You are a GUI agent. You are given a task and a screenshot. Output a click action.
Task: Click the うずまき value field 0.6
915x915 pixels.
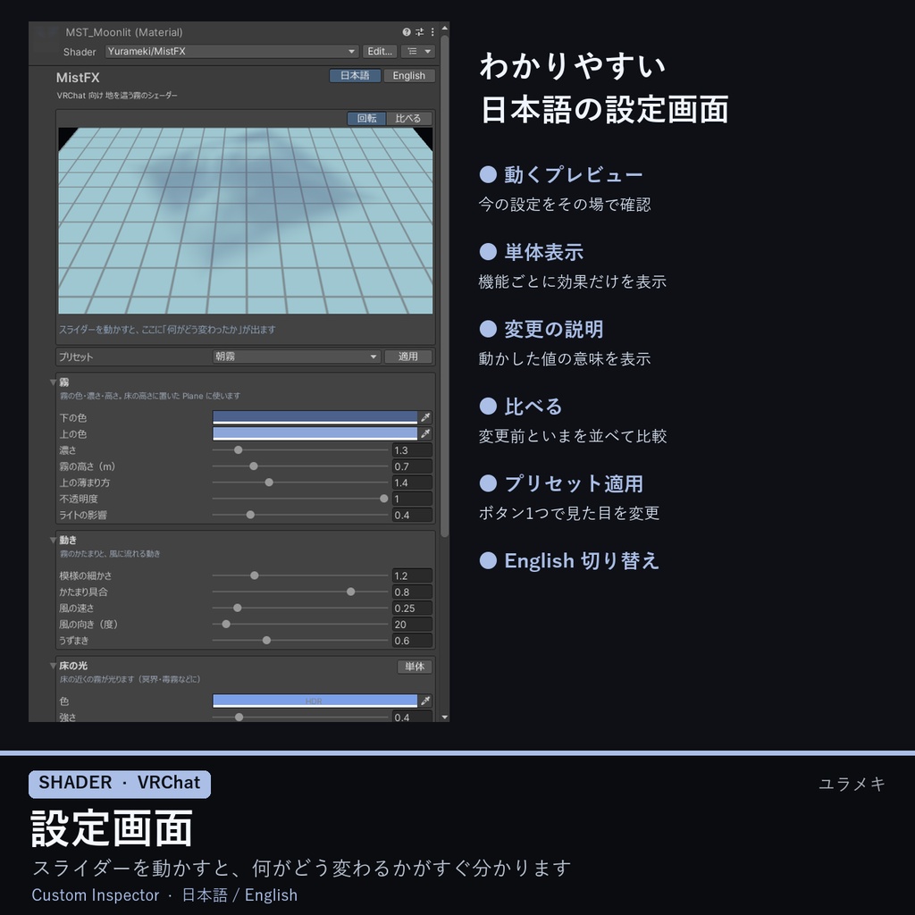click(x=412, y=641)
